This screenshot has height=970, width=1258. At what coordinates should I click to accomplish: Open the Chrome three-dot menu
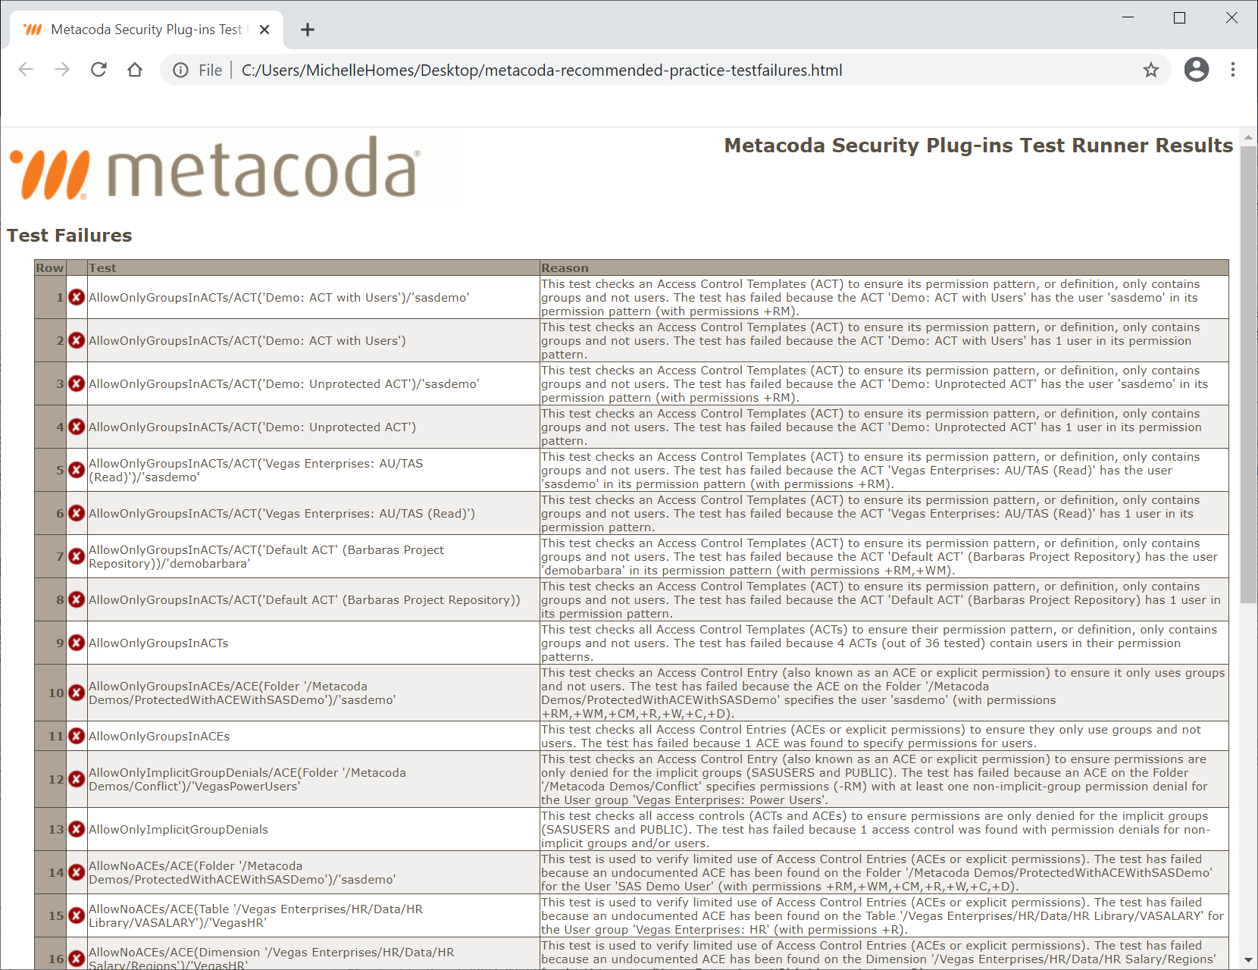tap(1233, 70)
